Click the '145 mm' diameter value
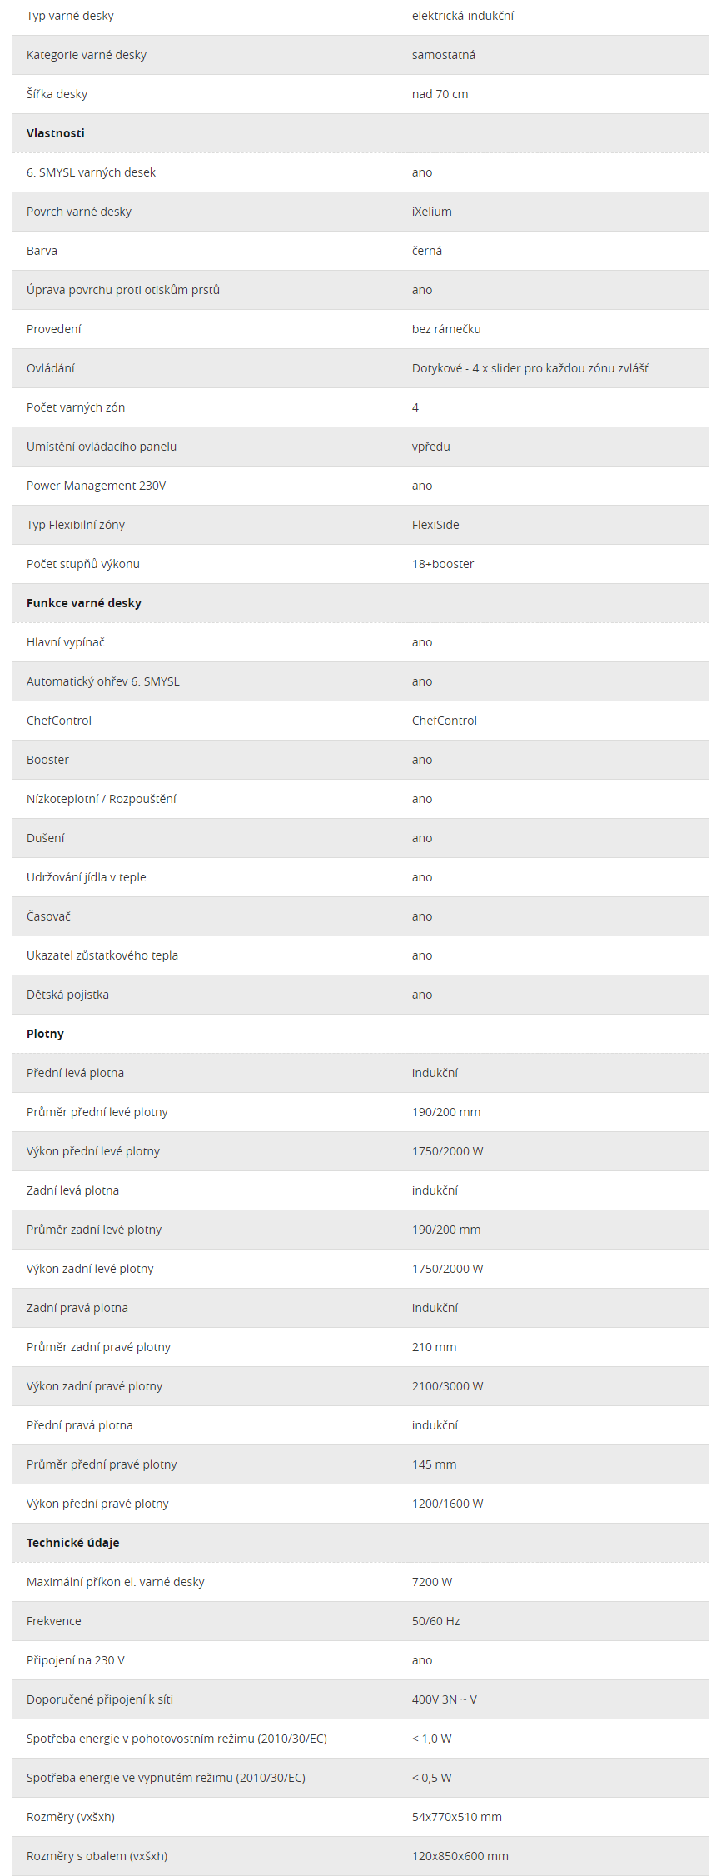Image resolution: width=711 pixels, height=1876 pixels. coord(435,1464)
